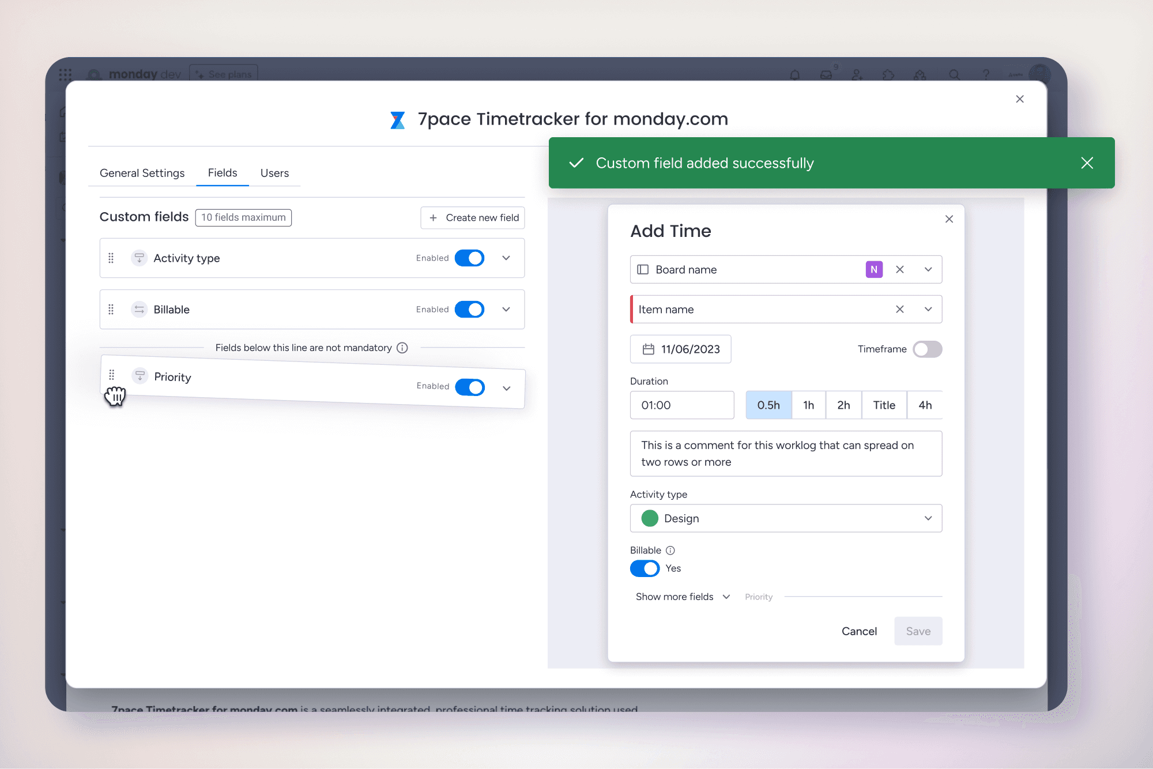The height and width of the screenshot is (769, 1153).
Task: Click the drag handle for Activity type
Action: tap(111, 258)
